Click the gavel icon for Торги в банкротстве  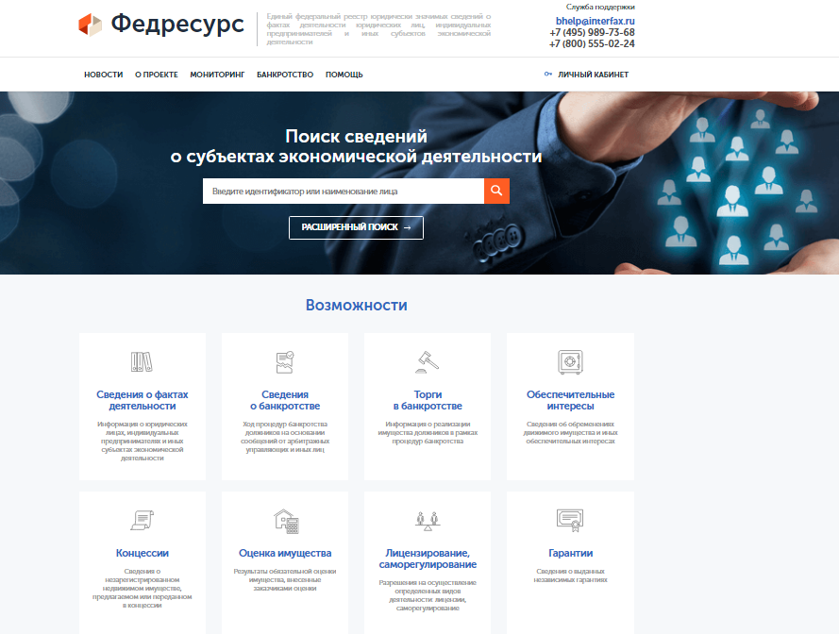tap(428, 361)
